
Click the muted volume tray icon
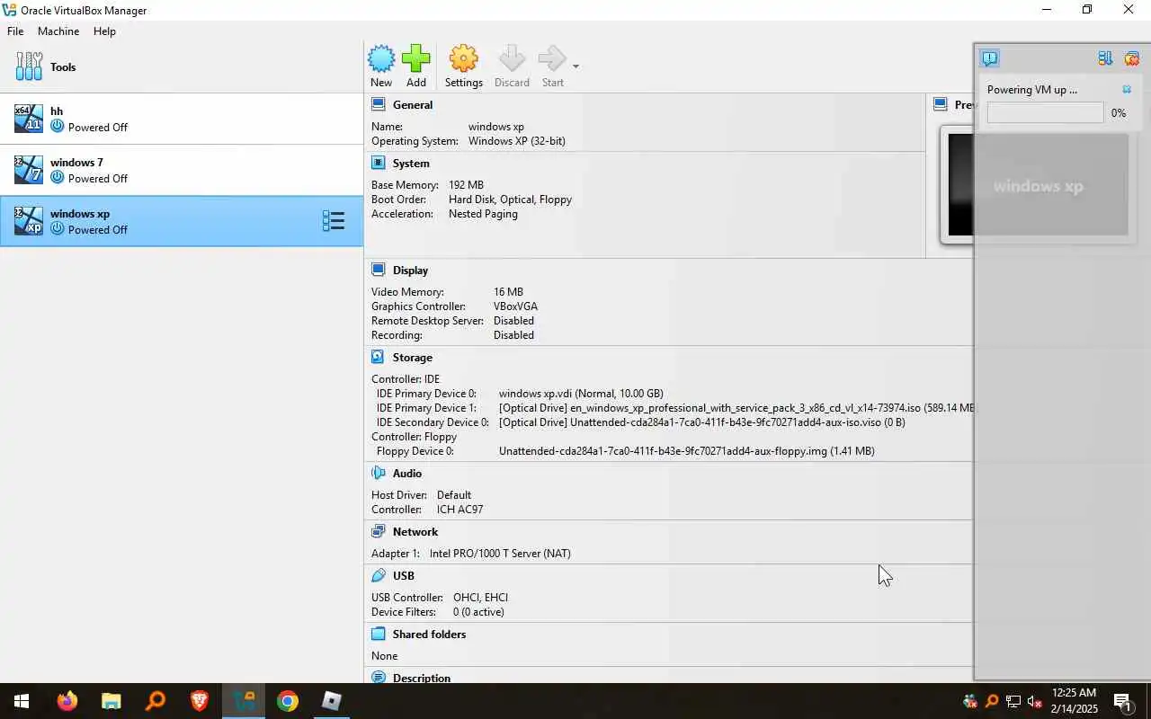pos(1035,701)
